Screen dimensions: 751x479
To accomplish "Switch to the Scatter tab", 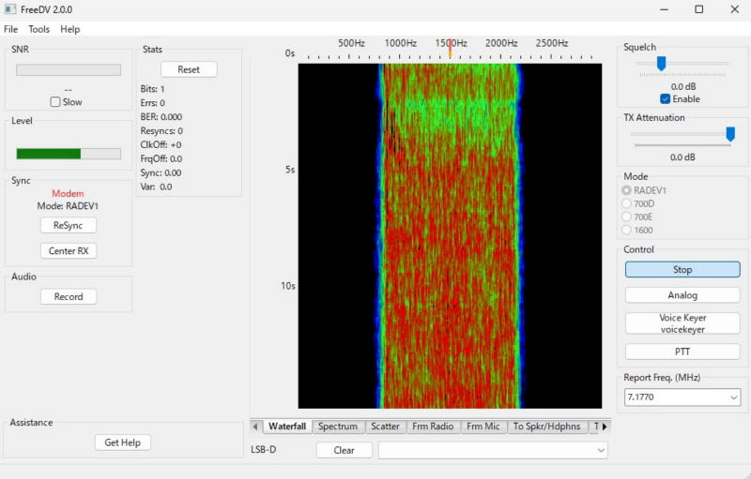I will (x=385, y=427).
